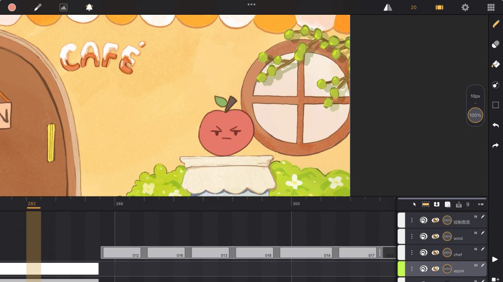Select the chef layer color tag

401,253
